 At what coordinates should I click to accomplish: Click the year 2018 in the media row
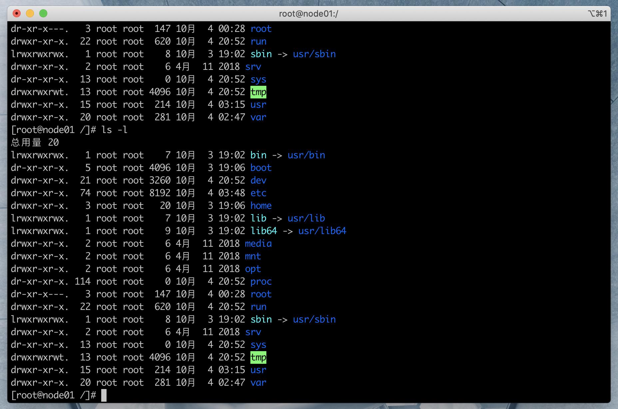[229, 243]
